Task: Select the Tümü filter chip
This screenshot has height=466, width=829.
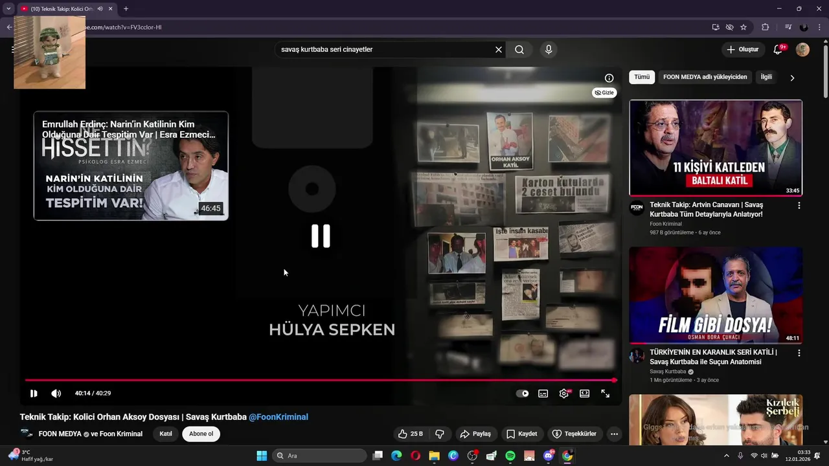Action: coord(642,77)
